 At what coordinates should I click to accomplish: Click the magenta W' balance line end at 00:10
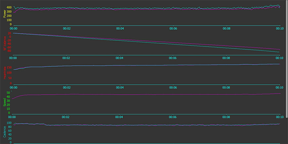[279, 49]
